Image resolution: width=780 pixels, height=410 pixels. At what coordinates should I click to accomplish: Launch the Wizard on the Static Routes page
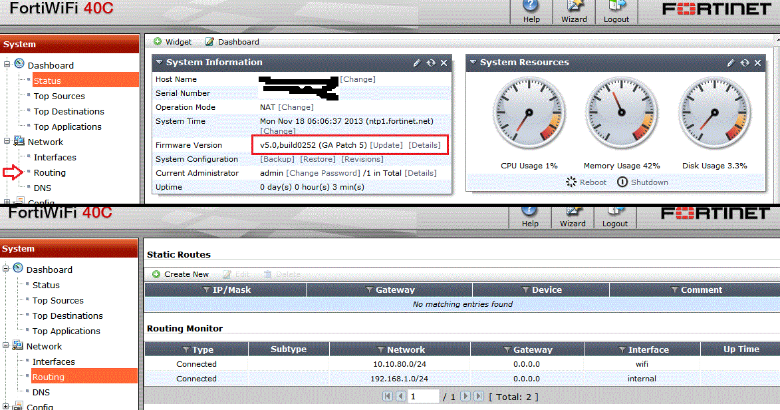click(x=573, y=217)
